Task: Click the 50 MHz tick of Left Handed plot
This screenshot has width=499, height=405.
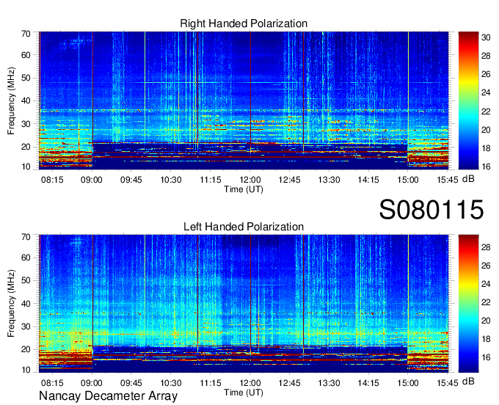Action: tap(26, 280)
